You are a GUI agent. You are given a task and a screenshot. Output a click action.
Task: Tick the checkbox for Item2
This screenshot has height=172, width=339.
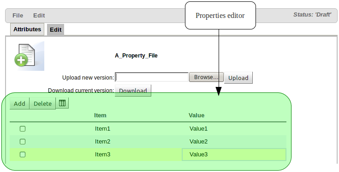[23, 142]
